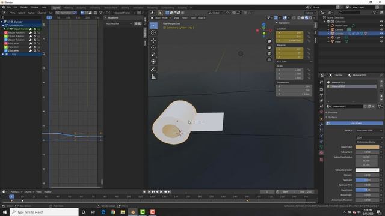Viewport: 385px width, 216px height.
Task: Select Material.001 in material slots list
Action: coord(352,83)
